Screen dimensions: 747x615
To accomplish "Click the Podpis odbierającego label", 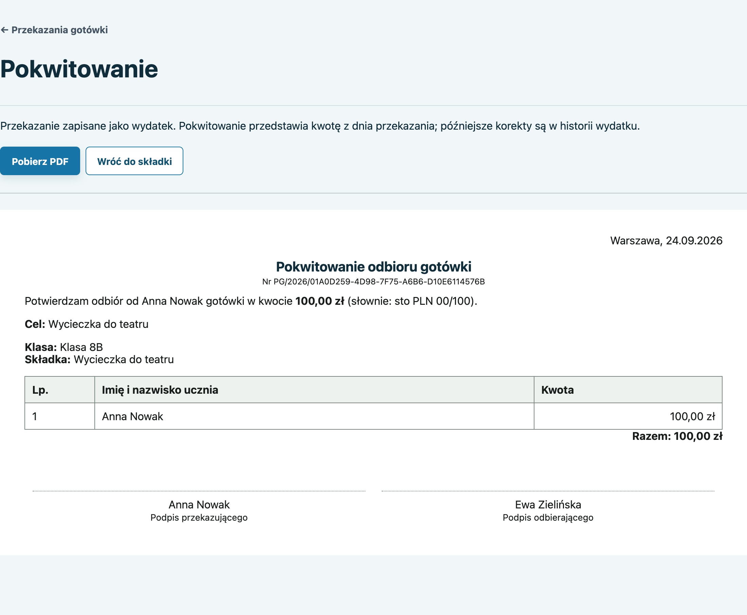I will coord(548,518).
